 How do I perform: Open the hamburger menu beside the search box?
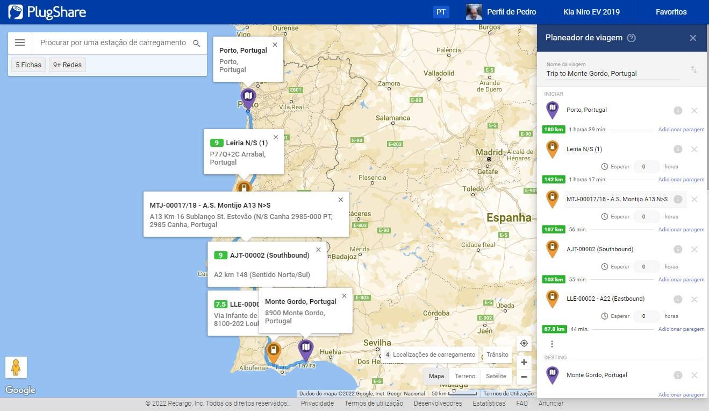(x=20, y=43)
